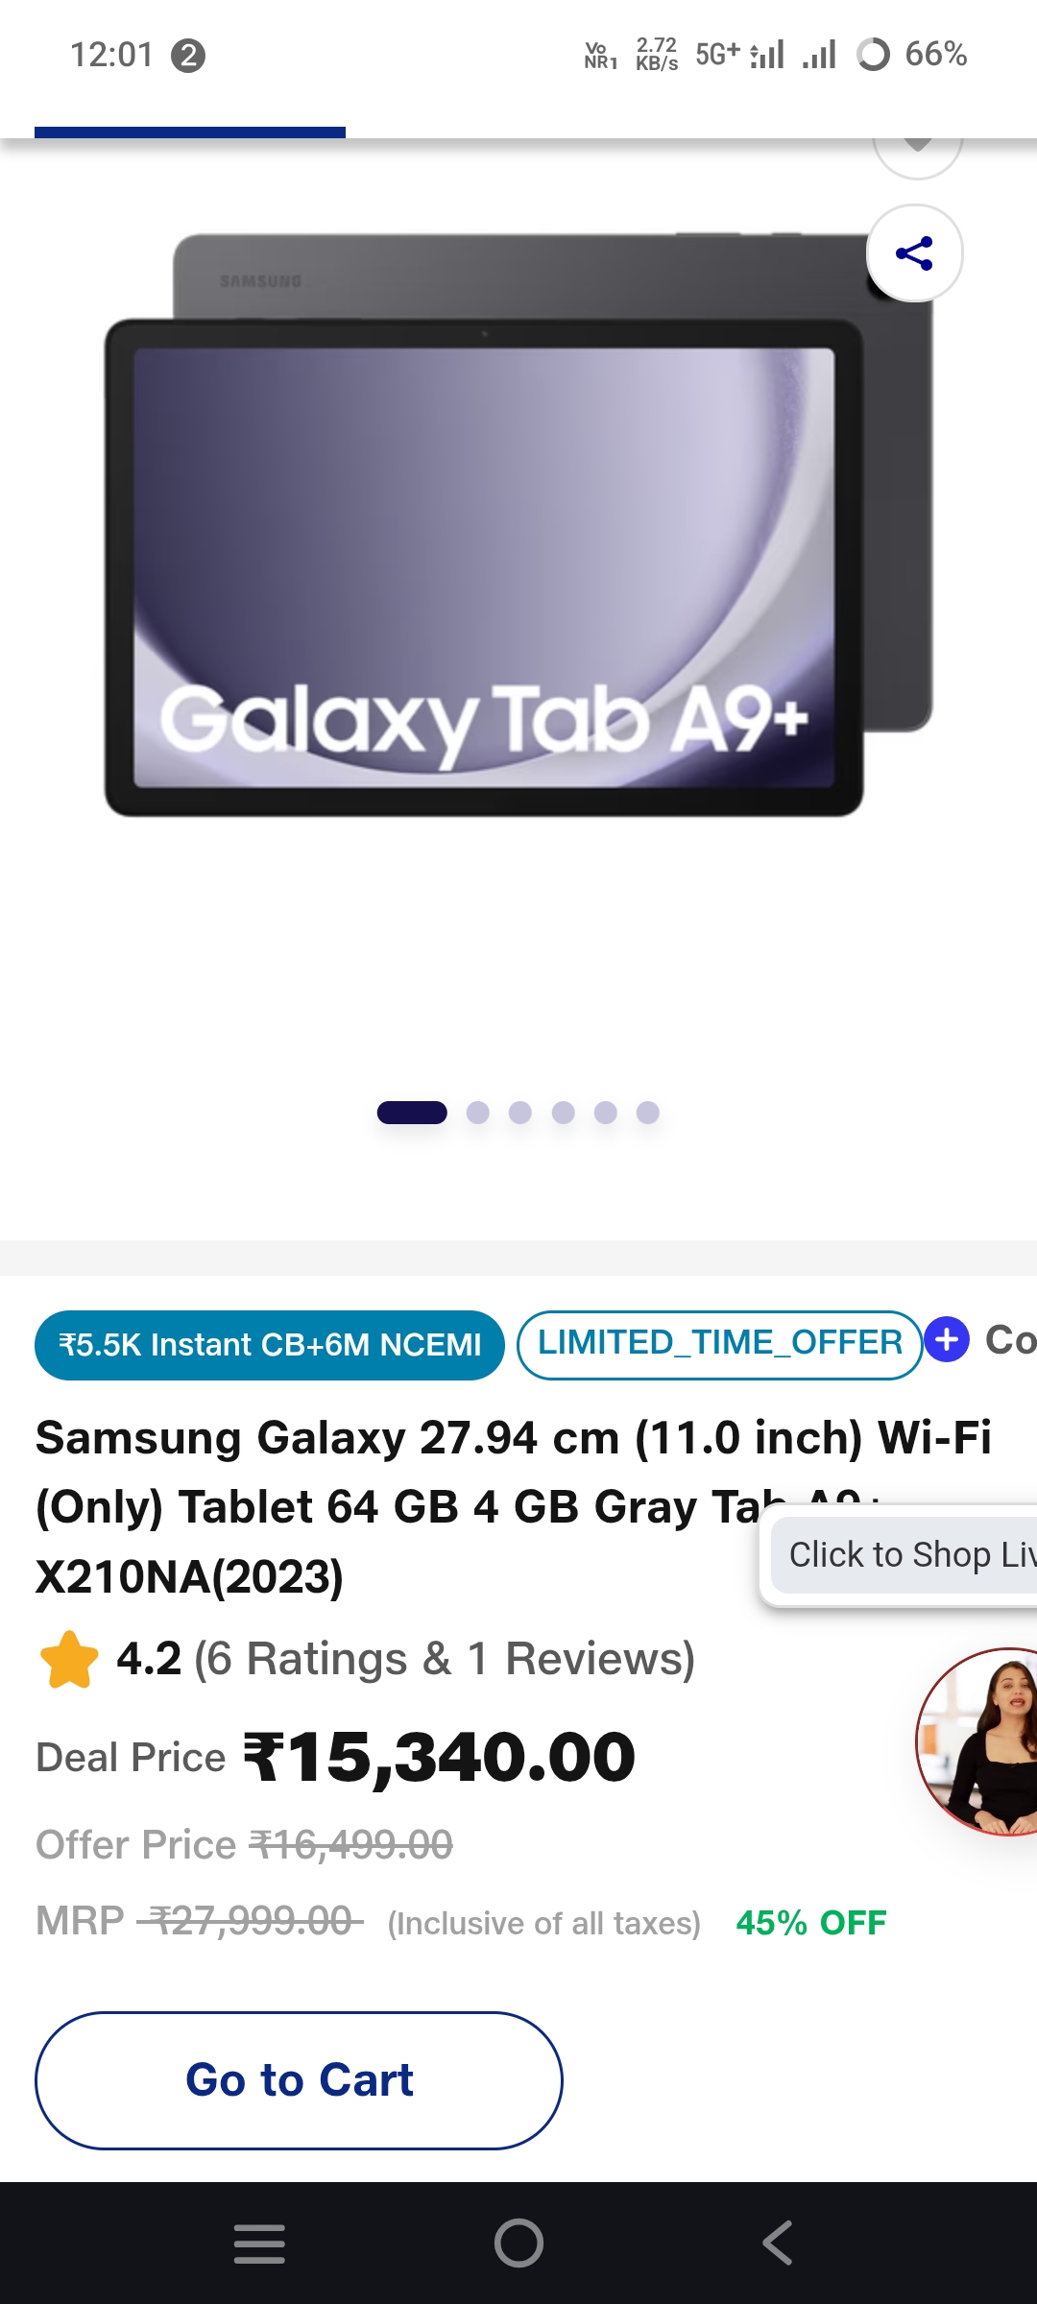Tap the Android home circle icon
1037x2304 pixels.
coord(518,2244)
